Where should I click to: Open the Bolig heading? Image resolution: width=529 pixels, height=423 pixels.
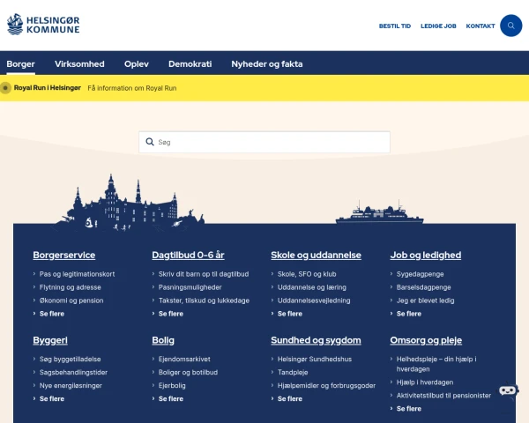pyautogui.click(x=163, y=340)
